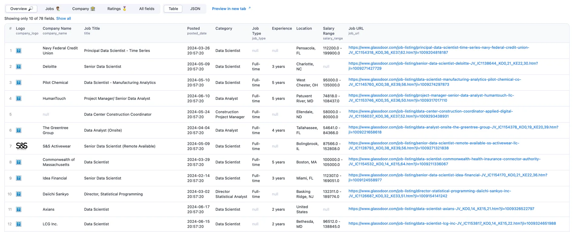The height and width of the screenshot is (232, 574).
Task: Click the S&S Activewear logo image
Action: pyautogui.click(x=22, y=146)
